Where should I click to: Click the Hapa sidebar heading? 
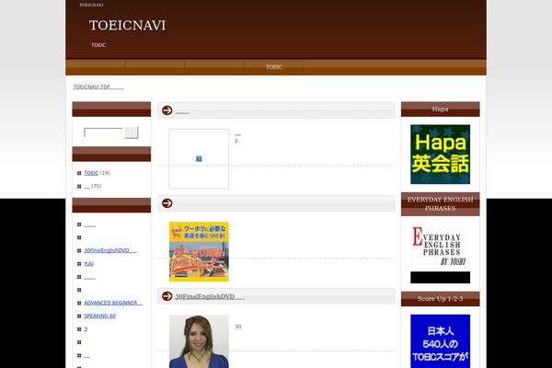440,109
